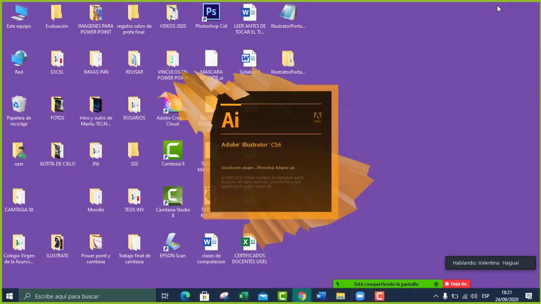Viewport: 541px width, 304px height.
Task: Switch to Google Chrome on the taskbar
Action: pyautogui.click(x=302, y=296)
